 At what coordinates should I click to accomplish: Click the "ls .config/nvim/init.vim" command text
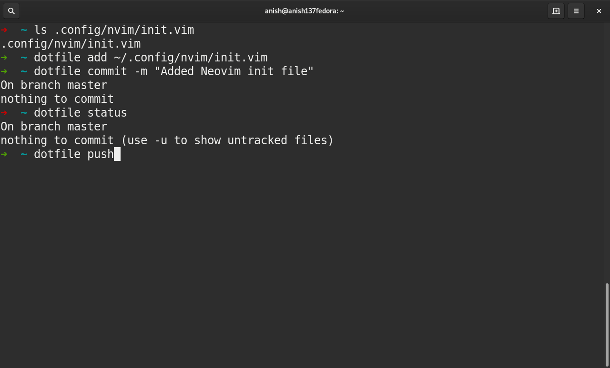pyautogui.click(x=114, y=30)
